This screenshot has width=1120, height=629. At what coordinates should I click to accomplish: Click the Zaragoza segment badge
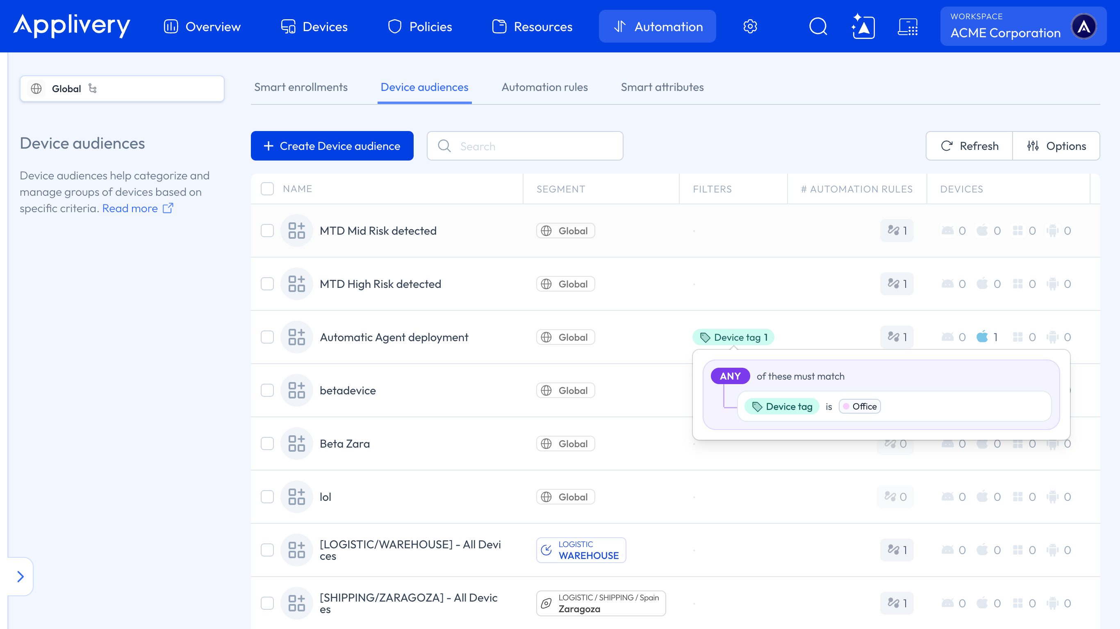coord(601,603)
